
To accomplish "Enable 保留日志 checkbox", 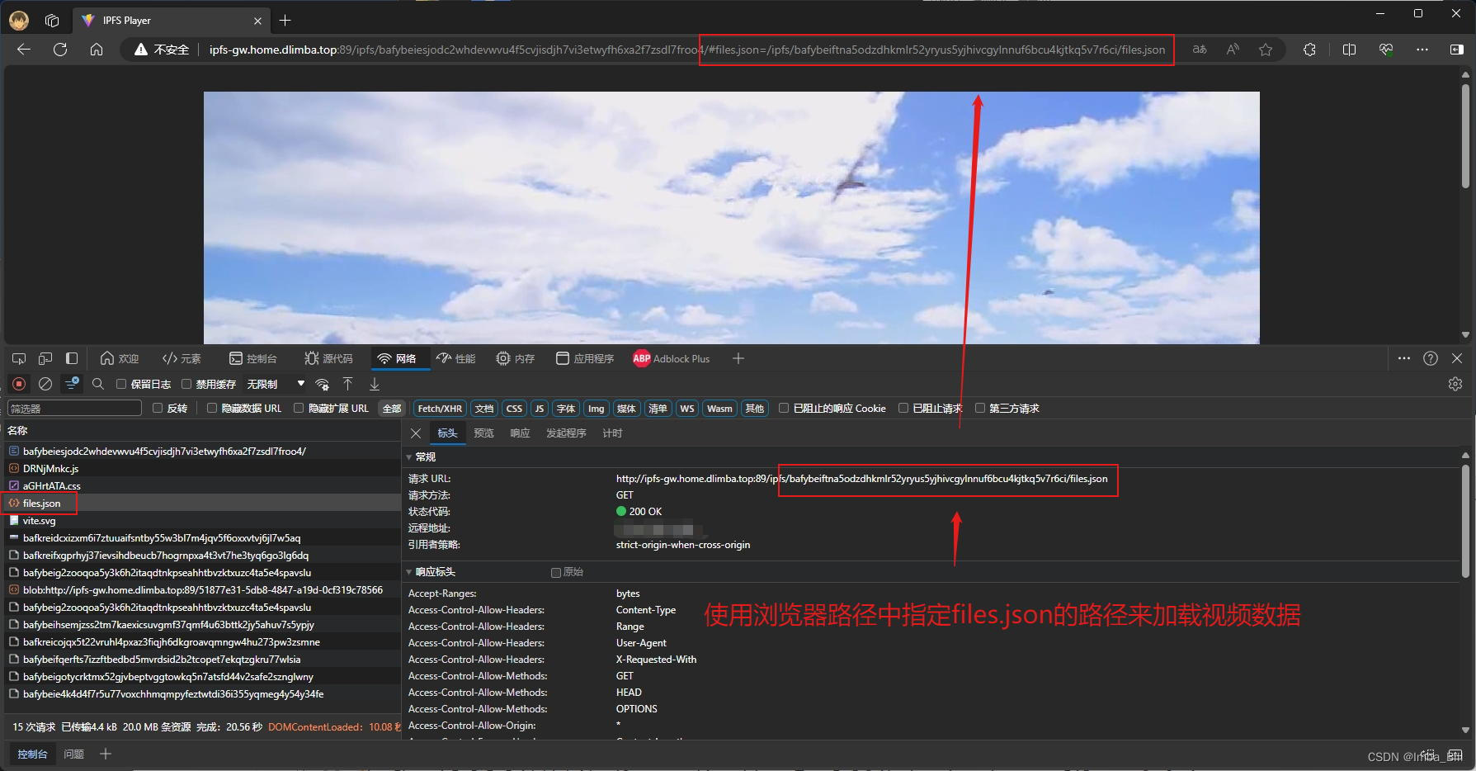I will [x=121, y=384].
